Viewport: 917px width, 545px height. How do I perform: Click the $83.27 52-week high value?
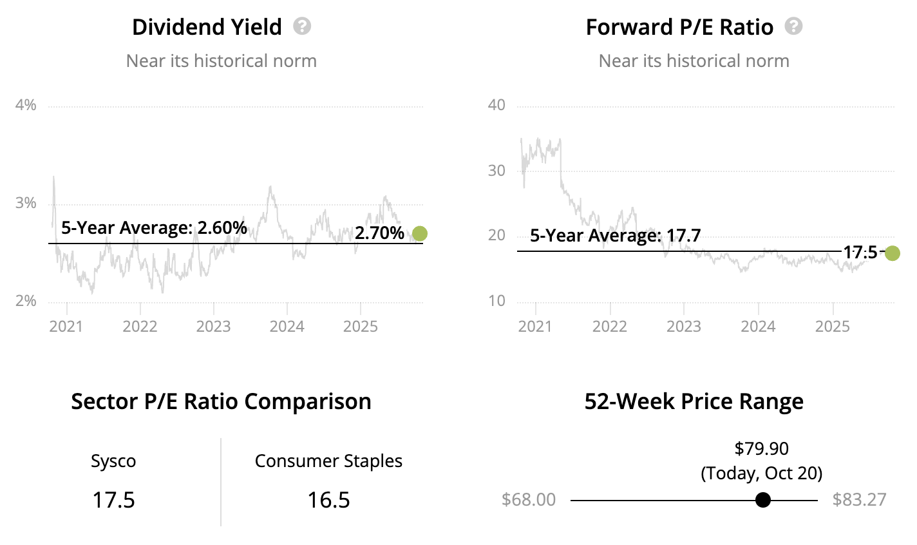click(859, 499)
